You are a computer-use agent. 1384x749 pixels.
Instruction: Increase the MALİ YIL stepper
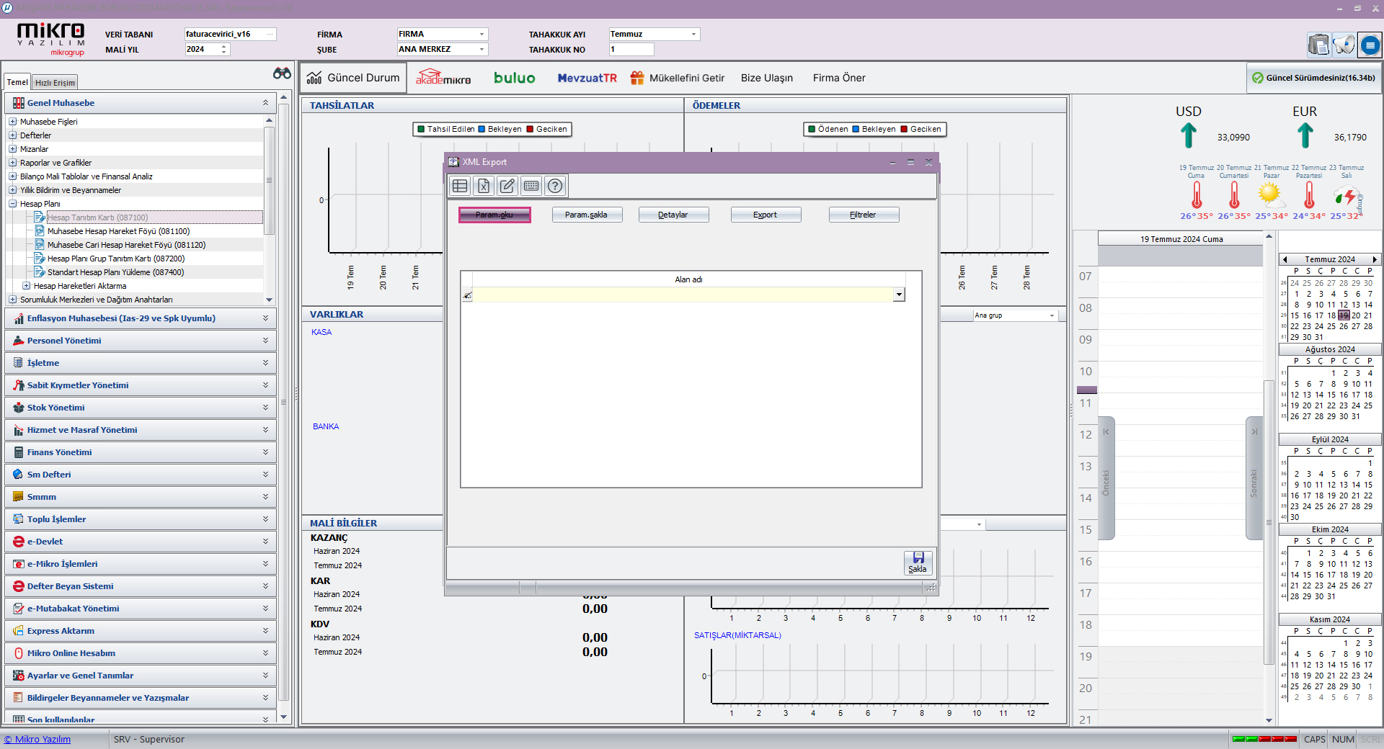click(224, 46)
